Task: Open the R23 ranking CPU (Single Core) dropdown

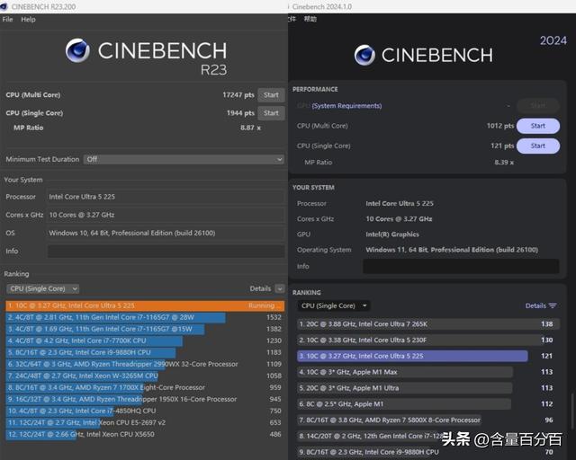Action: tap(42, 288)
